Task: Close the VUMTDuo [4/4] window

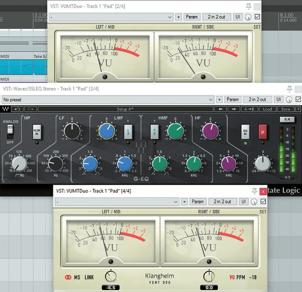Action: click(263, 191)
